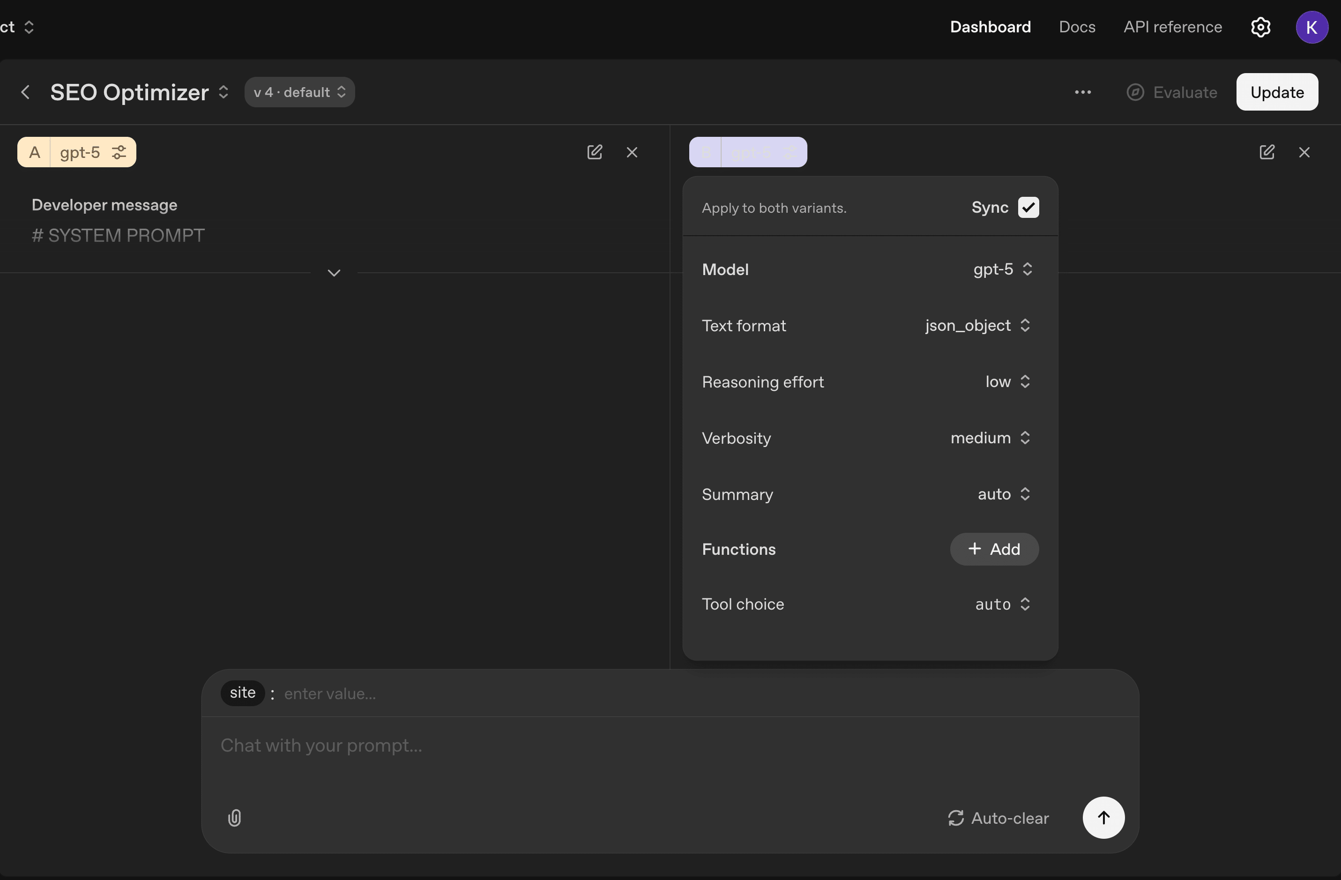
Task: Open the Docs navigation link
Action: (x=1077, y=27)
